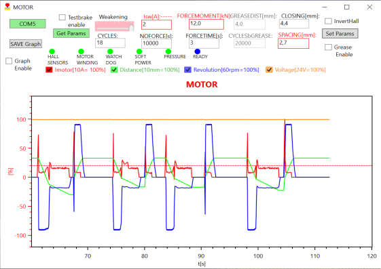The width and height of the screenshot is (381, 269).
Task: Click the NOFORCE[s] input field
Action: pos(156,43)
